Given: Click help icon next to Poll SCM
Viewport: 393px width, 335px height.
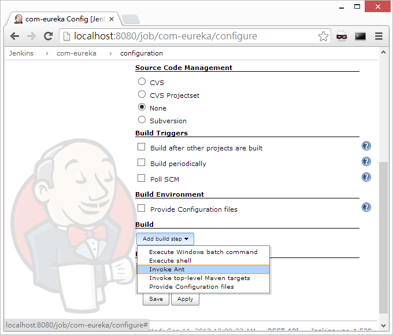Looking at the screenshot, I should tap(366, 178).
